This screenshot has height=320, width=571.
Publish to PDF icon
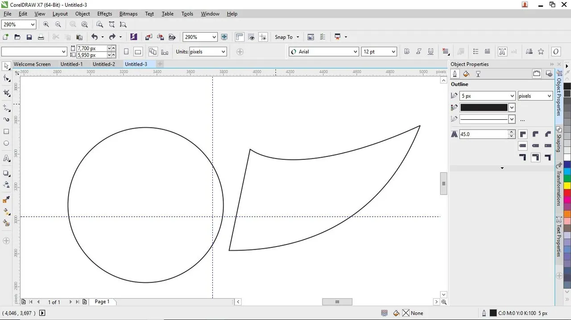172,37
